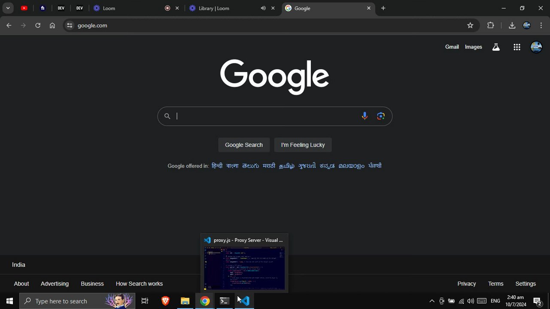Click the Google Search button
This screenshot has height=309, width=550.
click(x=244, y=145)
